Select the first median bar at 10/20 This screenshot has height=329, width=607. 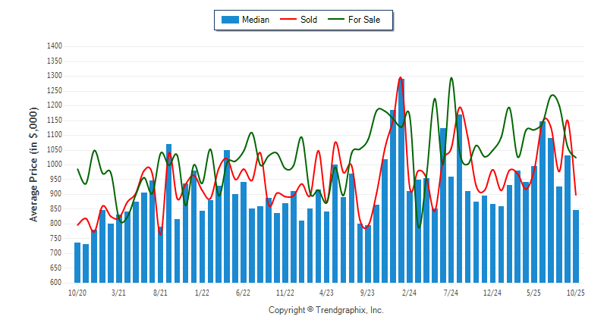(77, 262)
